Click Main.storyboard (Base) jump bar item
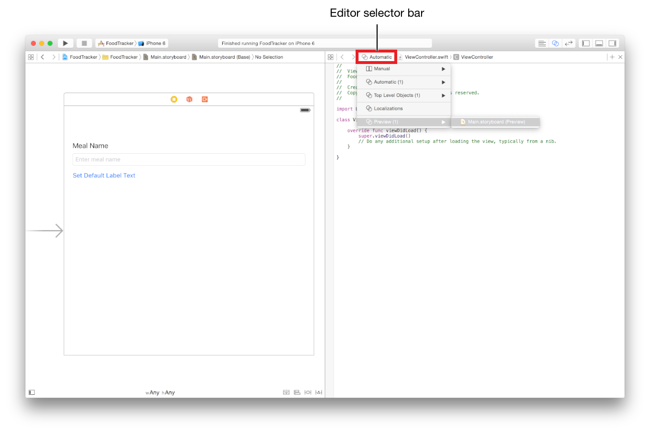This screenshot has width=650, height=434. point(221,57)
